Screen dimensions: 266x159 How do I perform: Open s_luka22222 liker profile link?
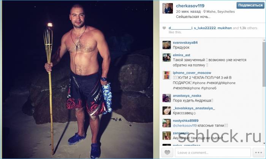tap(205, 28)
